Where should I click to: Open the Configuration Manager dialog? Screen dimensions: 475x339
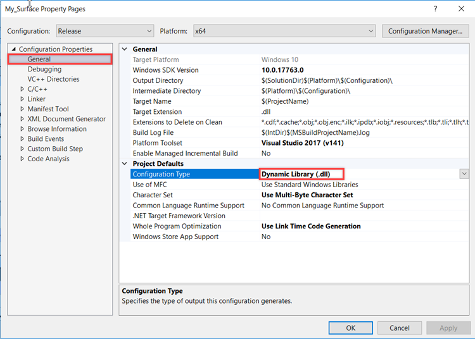pyautogui.click(x=425, y=31)
